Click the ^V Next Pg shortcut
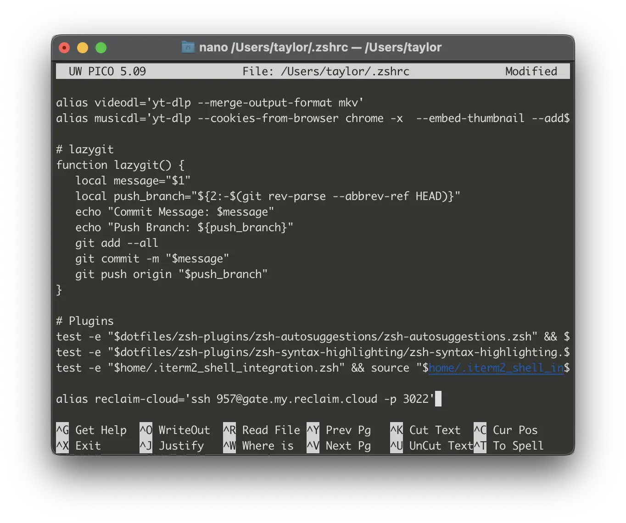Screen dimensions: 626x523 339,445
